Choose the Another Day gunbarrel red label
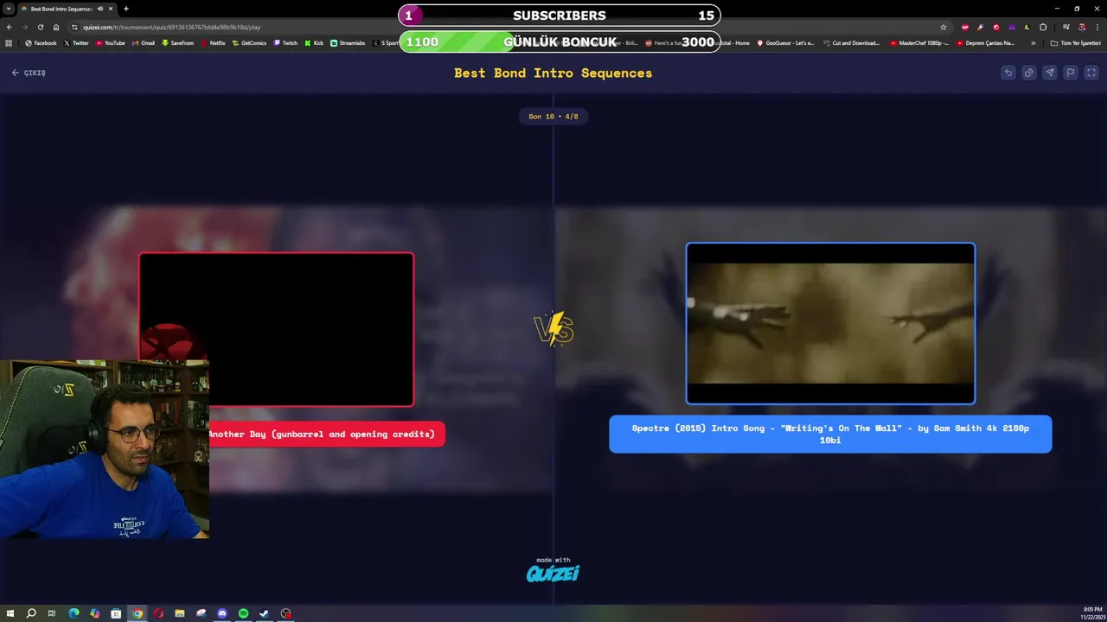Image resolution: width=1107 pixels, height=622 pixels. click(327, 434)
